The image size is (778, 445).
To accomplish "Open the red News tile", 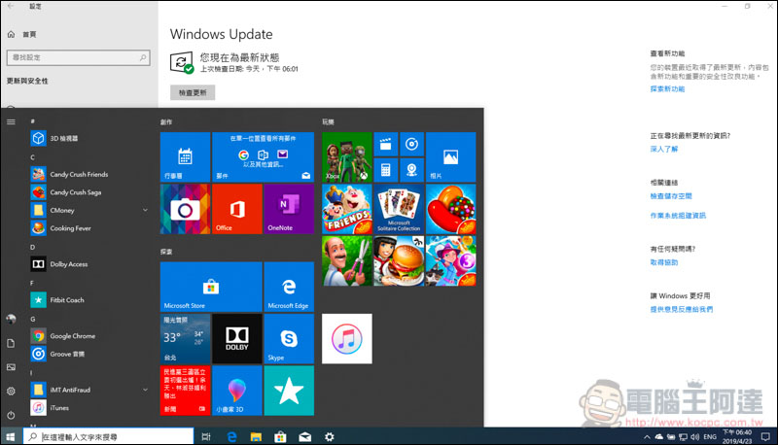I will point(185,391).
